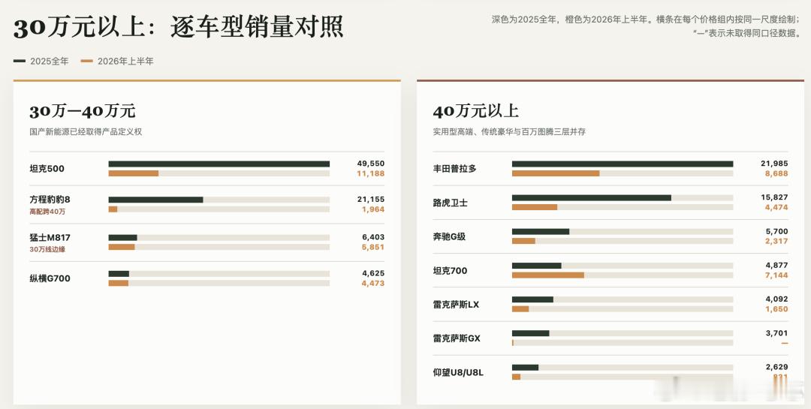Image resolution: width=811 pixels, height=409 pixels.
Task: Click the value 3,701
Action: click(x=777, y=333)
